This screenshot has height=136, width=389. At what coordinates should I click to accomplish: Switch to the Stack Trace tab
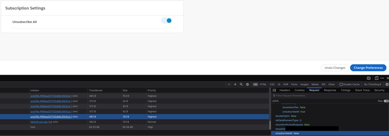click(x=362, y=90)
